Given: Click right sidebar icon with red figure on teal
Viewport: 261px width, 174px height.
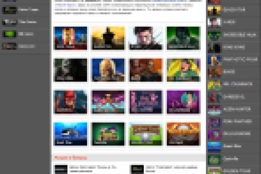Looking at the screenshot, I should [214, 97].
